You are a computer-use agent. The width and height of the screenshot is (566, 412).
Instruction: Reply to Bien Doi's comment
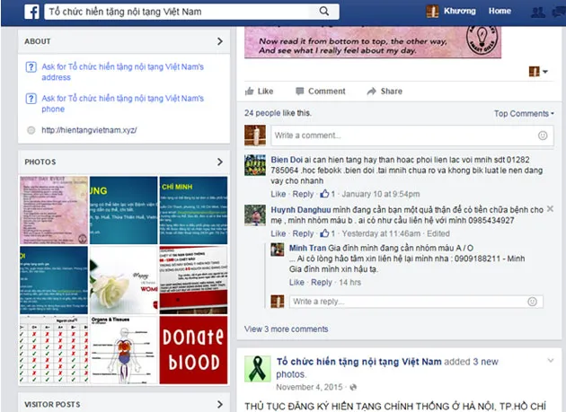pos(303,194)
